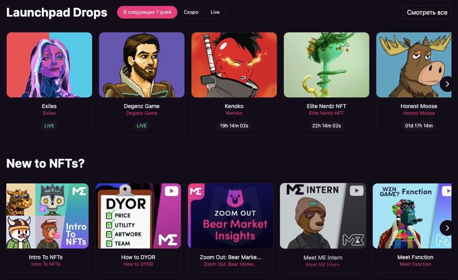The width and height of the screenshot is (458, 280).
Task: Click play icon on Meet ME Intern card
Action: coord(356,191)
